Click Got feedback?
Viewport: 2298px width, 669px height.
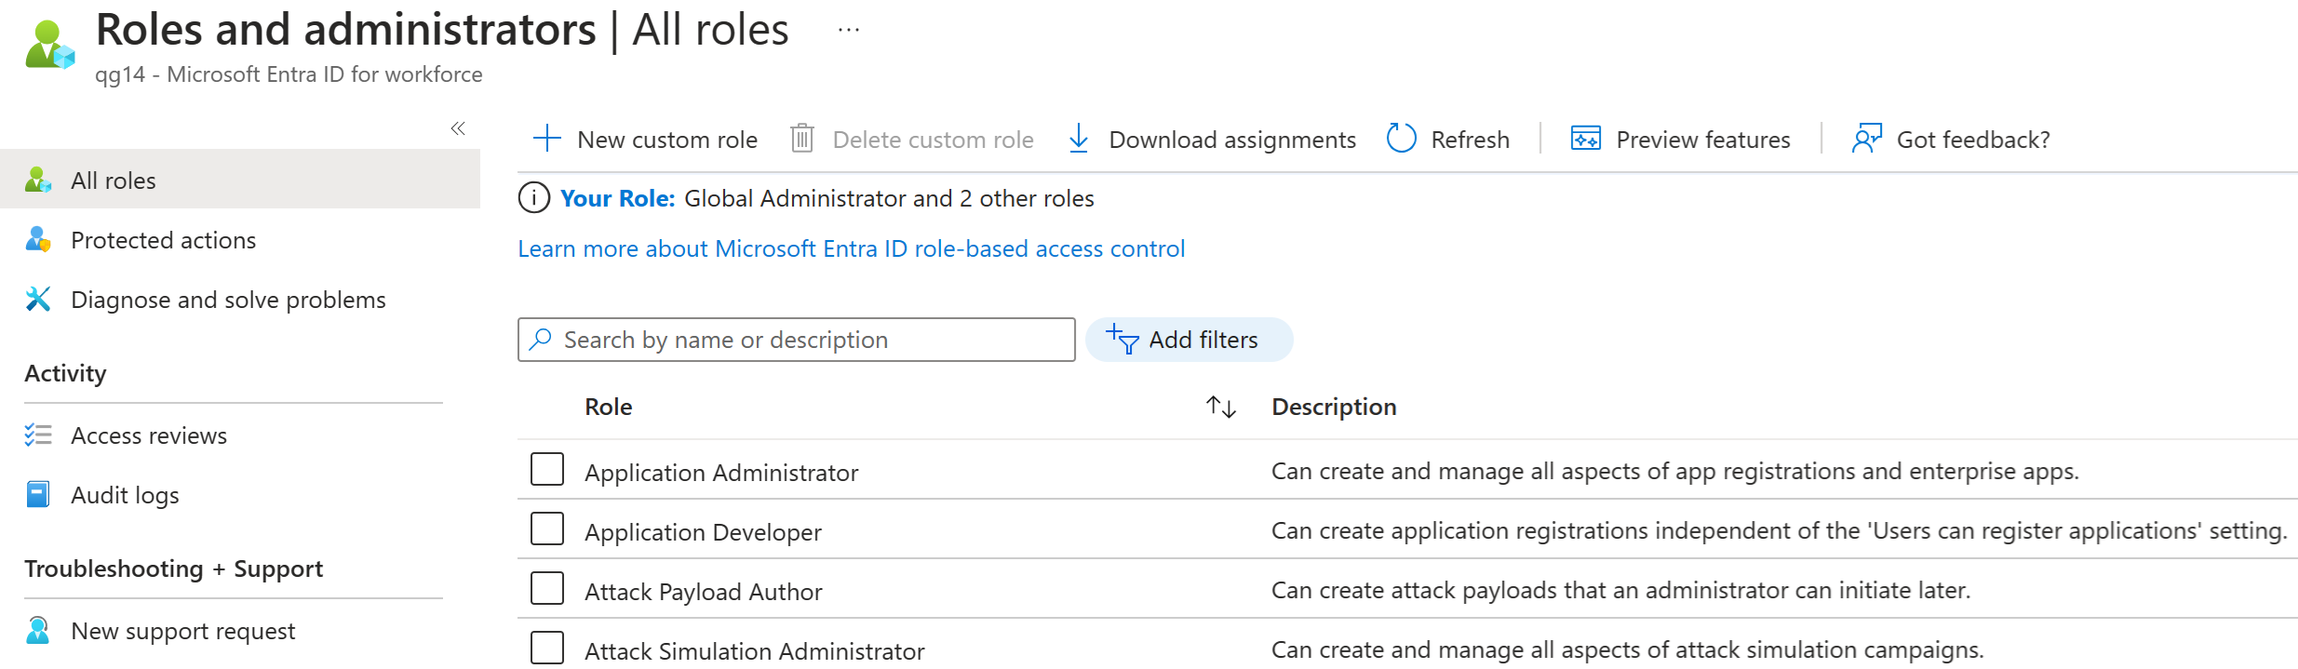[1952, 139]
